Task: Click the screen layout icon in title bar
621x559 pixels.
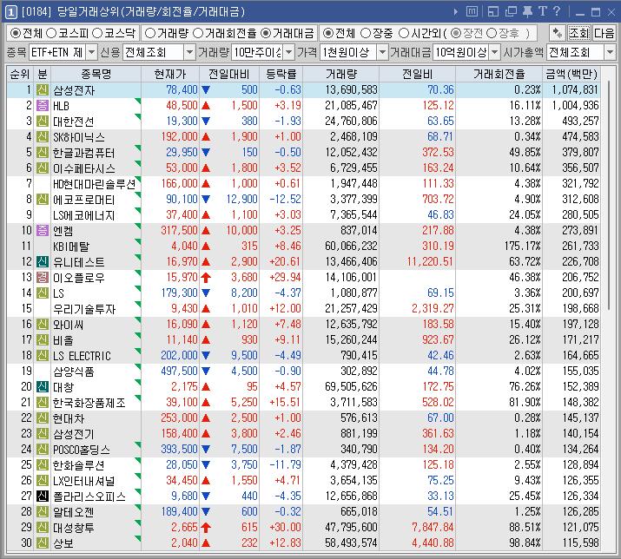Action: click(493, 12)
